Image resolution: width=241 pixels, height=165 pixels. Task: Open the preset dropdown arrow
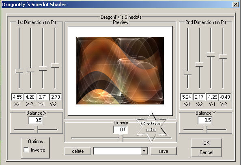[144, 151]
